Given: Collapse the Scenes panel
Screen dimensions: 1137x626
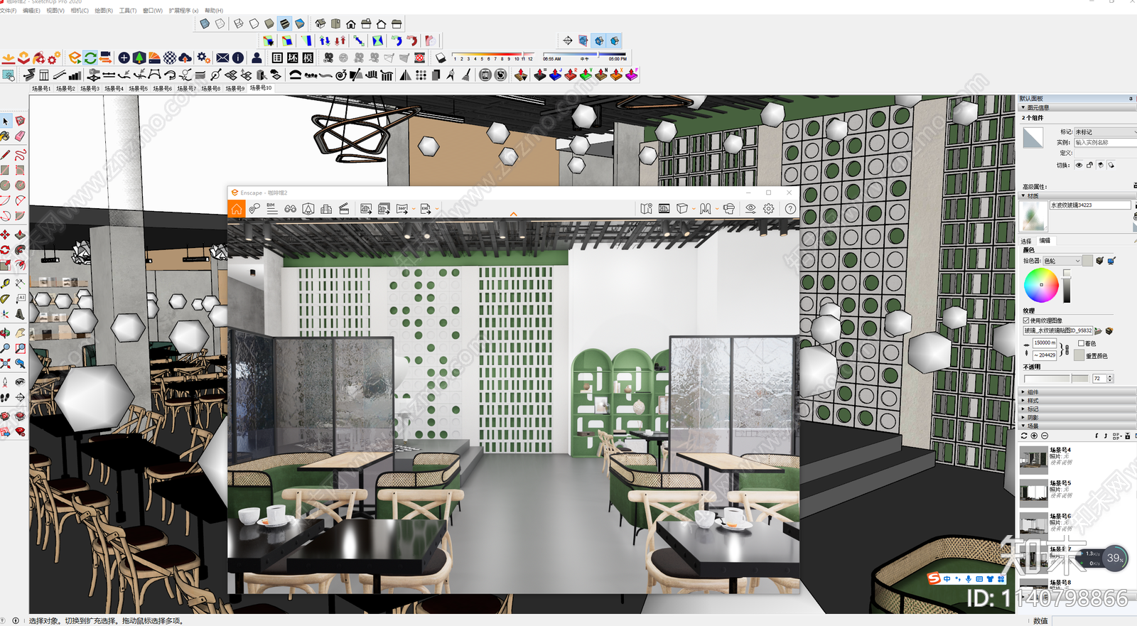Looking at the screenshot, I should click(1076, 426).
